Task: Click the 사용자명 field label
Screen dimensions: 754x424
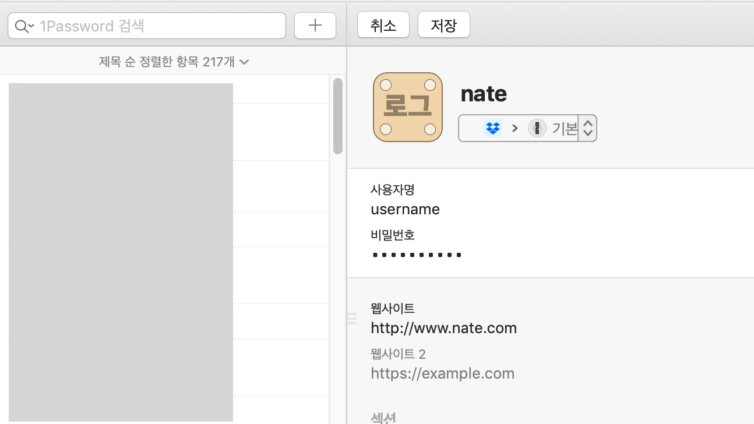Action: pyautogui.click(x=392, y=189)
